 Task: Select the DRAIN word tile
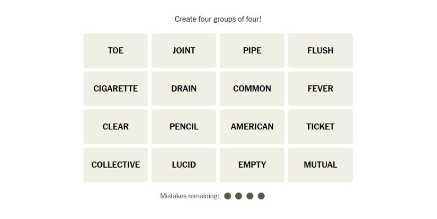pyautogui.click(x=184, y=89)
